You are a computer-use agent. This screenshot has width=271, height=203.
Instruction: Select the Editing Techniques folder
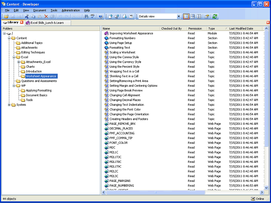click(33, 52)
